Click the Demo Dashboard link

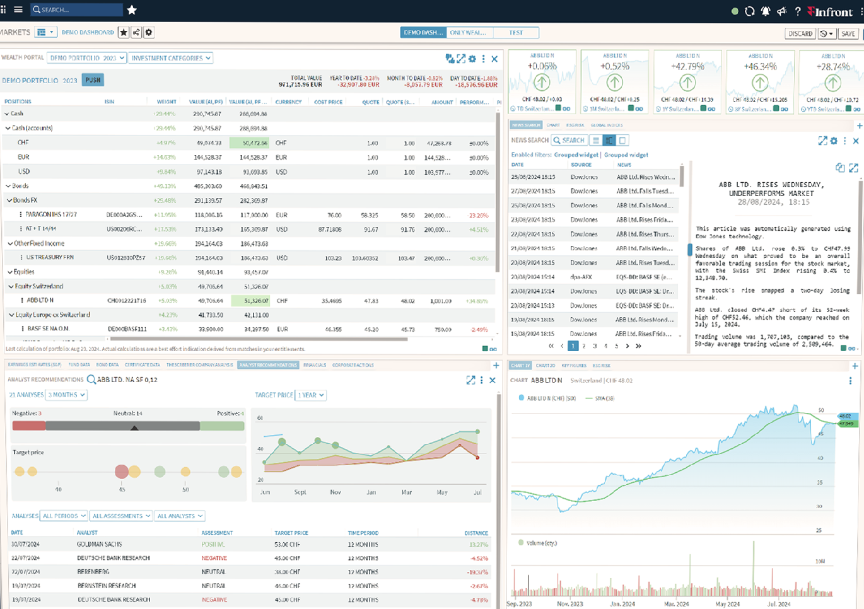tap(88, 32)
